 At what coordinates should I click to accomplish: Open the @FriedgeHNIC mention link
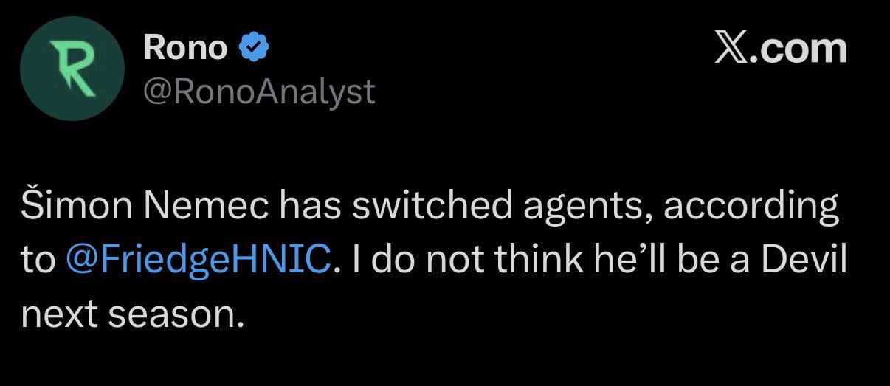(198, 261)
